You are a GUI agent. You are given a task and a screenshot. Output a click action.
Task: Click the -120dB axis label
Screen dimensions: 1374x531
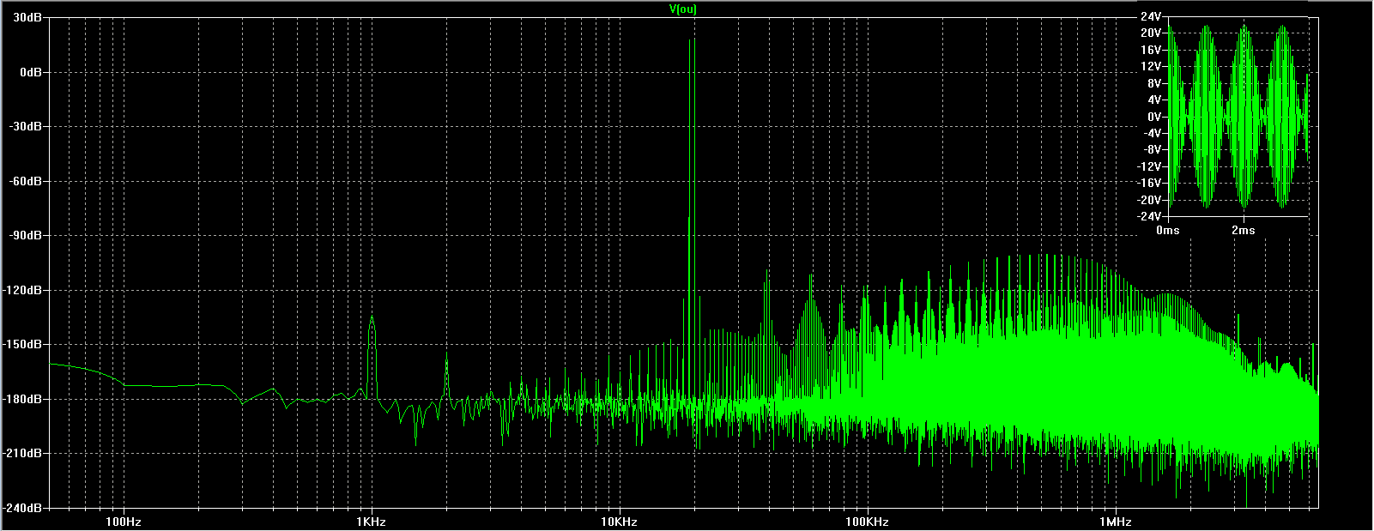pos(23,291)
